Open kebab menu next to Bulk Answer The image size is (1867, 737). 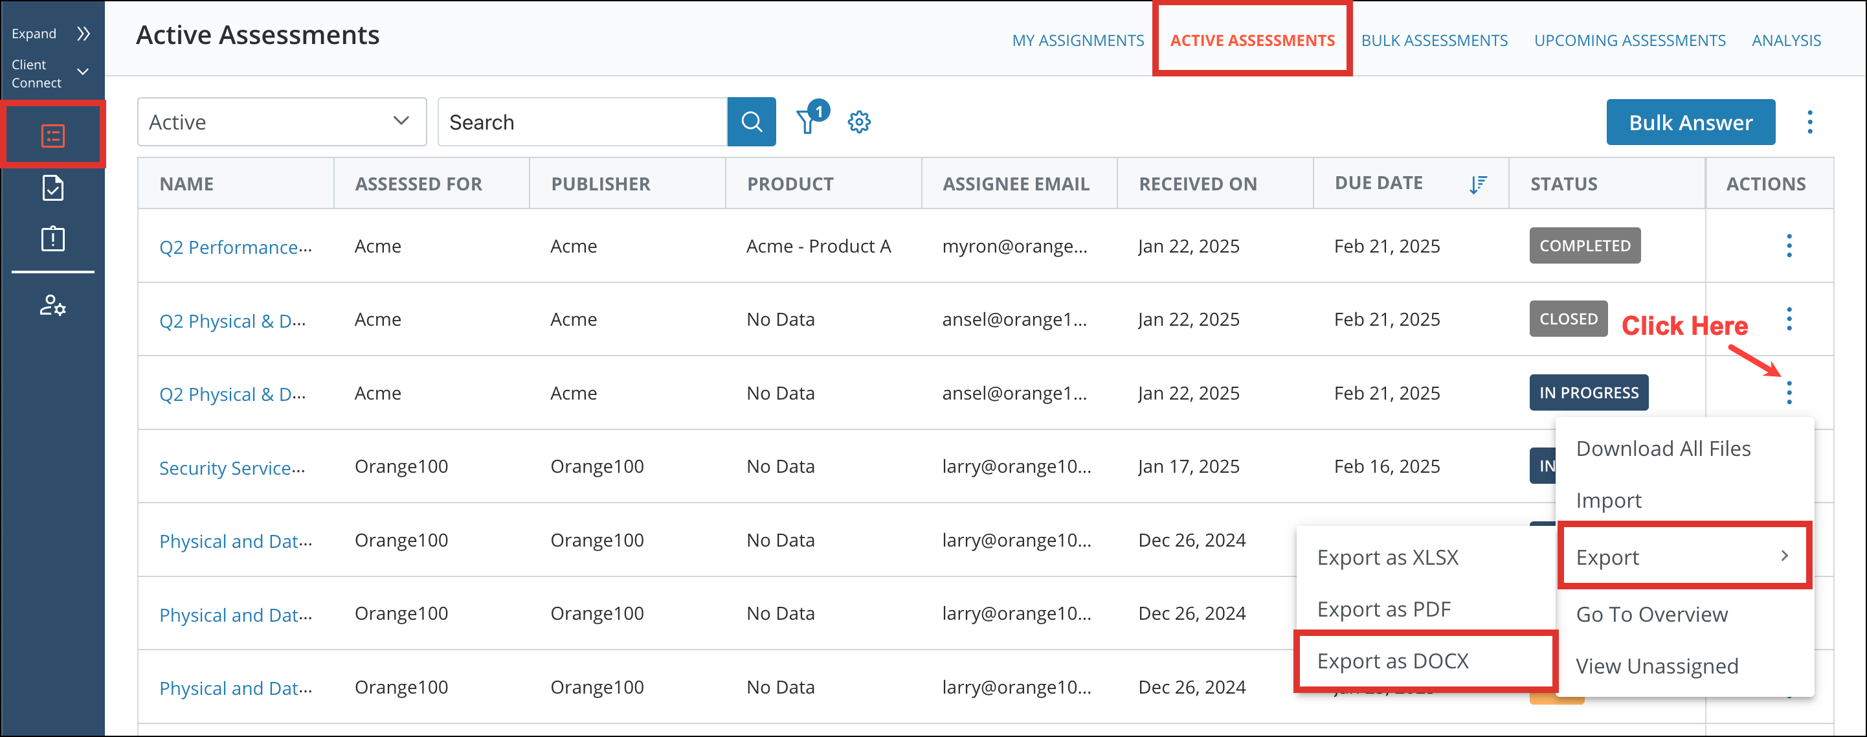[x=1809, y=122]
